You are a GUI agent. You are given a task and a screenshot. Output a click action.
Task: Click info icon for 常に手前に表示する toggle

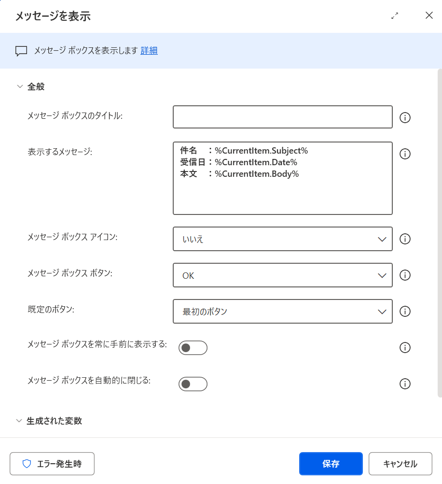[405, 348]
